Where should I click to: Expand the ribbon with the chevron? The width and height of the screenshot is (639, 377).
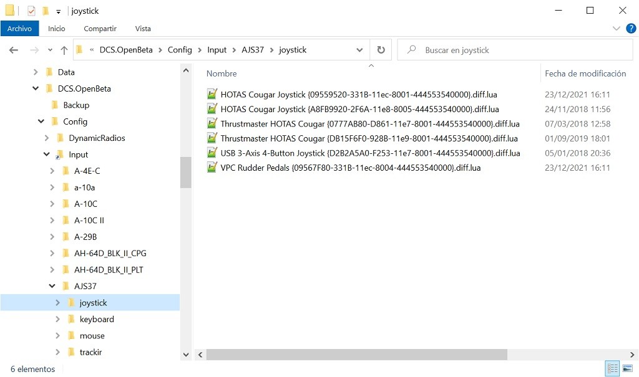tap(616, 29)
